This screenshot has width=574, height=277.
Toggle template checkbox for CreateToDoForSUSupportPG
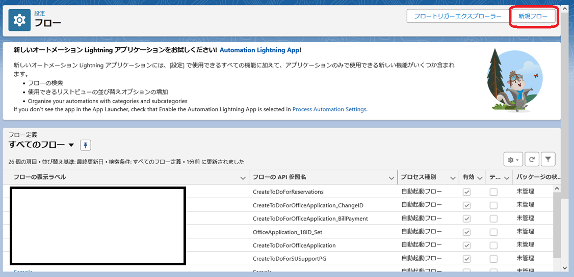coord(493,259)
